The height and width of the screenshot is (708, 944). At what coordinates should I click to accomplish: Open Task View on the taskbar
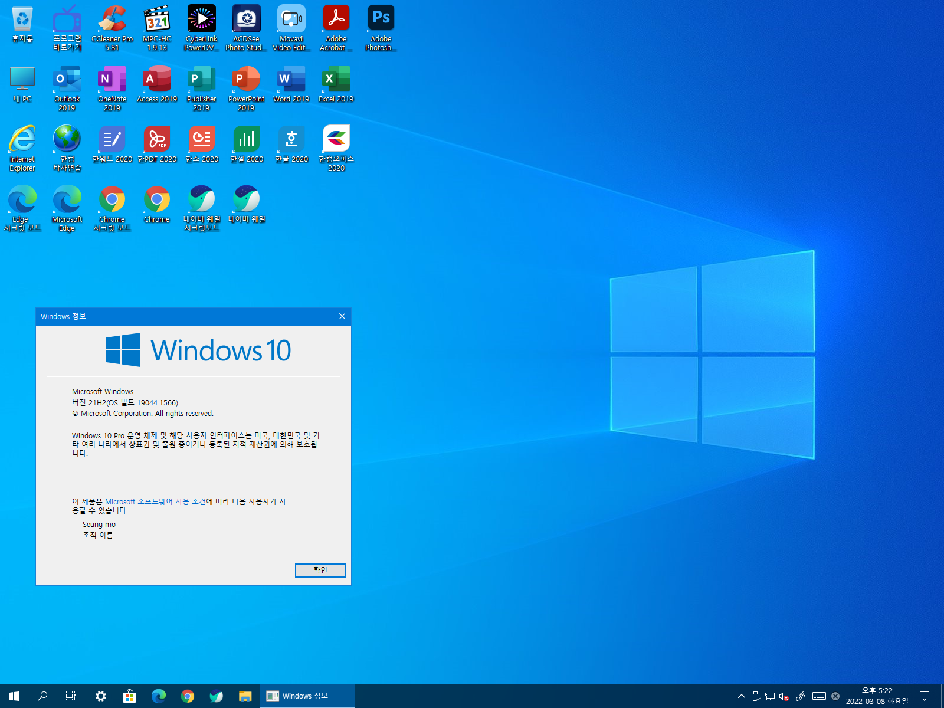coord(71,696)
